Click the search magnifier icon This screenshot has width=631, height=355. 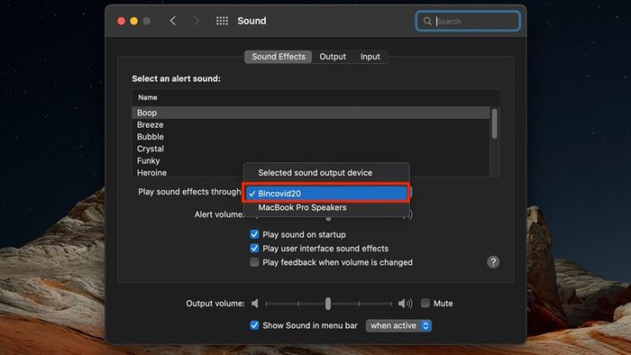pos(427,21)
